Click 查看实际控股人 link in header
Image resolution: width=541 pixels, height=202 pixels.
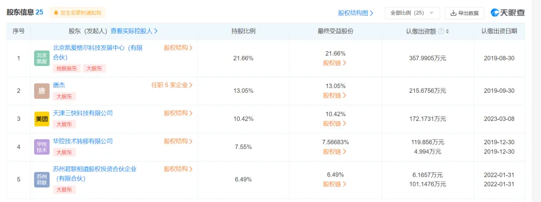(134, 31)
